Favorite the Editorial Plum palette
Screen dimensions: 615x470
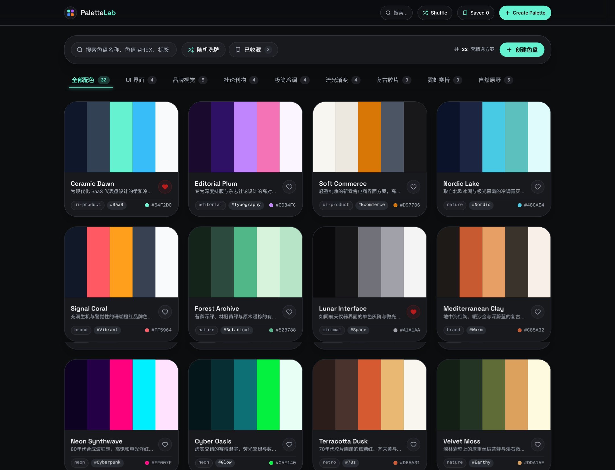289,187
